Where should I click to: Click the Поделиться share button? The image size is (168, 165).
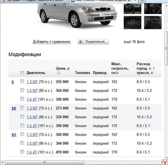93,42
